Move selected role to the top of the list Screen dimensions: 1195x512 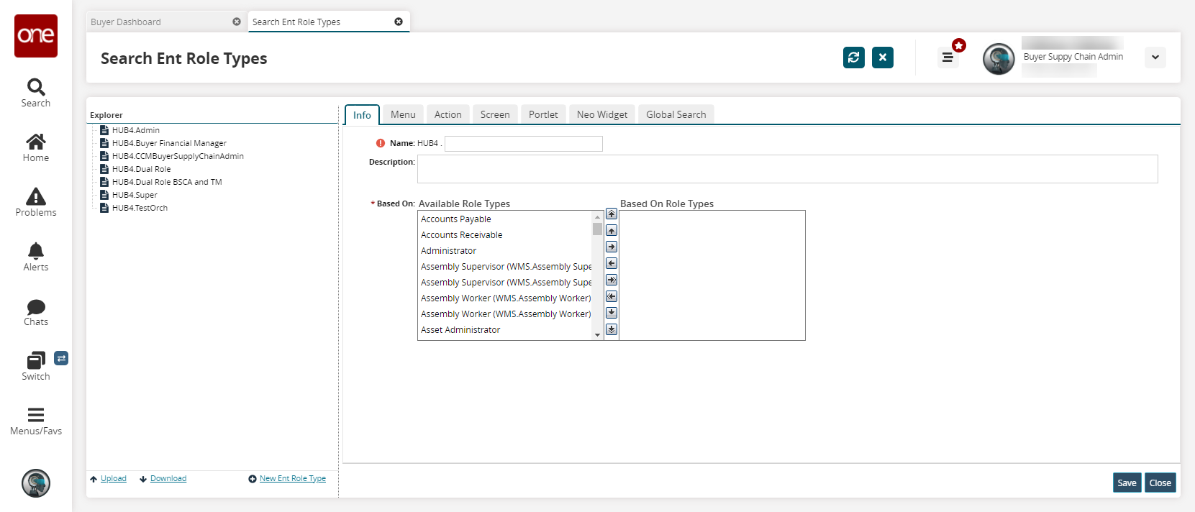(x=612, y=214)
